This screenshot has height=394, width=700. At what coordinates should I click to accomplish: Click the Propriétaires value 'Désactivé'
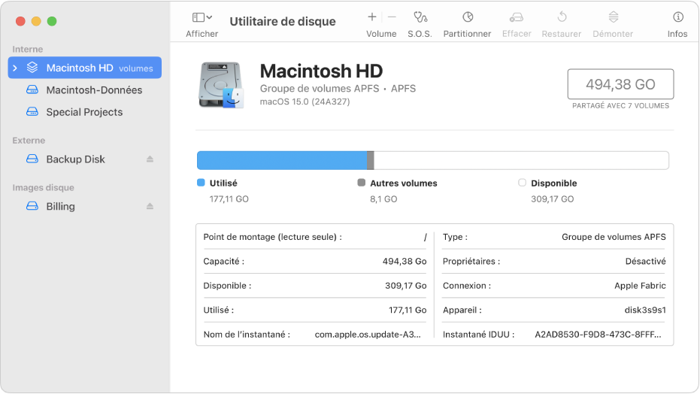point(646,262)
